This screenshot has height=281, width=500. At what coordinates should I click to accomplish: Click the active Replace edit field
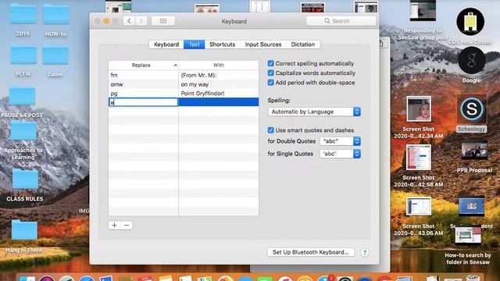click(x=143, y=102)
